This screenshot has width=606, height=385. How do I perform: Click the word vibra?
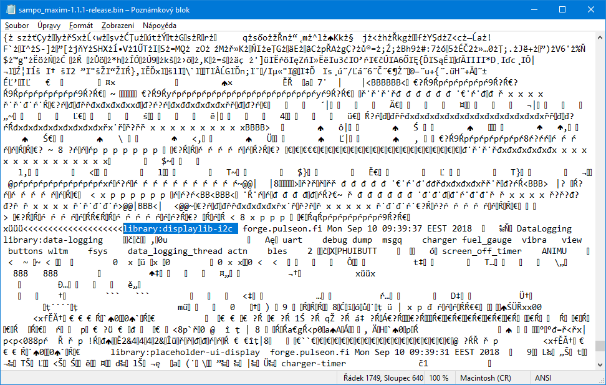(x=534, y=240)
